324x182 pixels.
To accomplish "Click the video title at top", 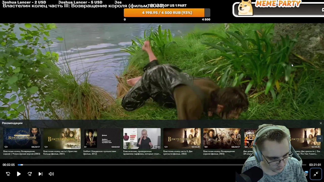I will [84, 6].
